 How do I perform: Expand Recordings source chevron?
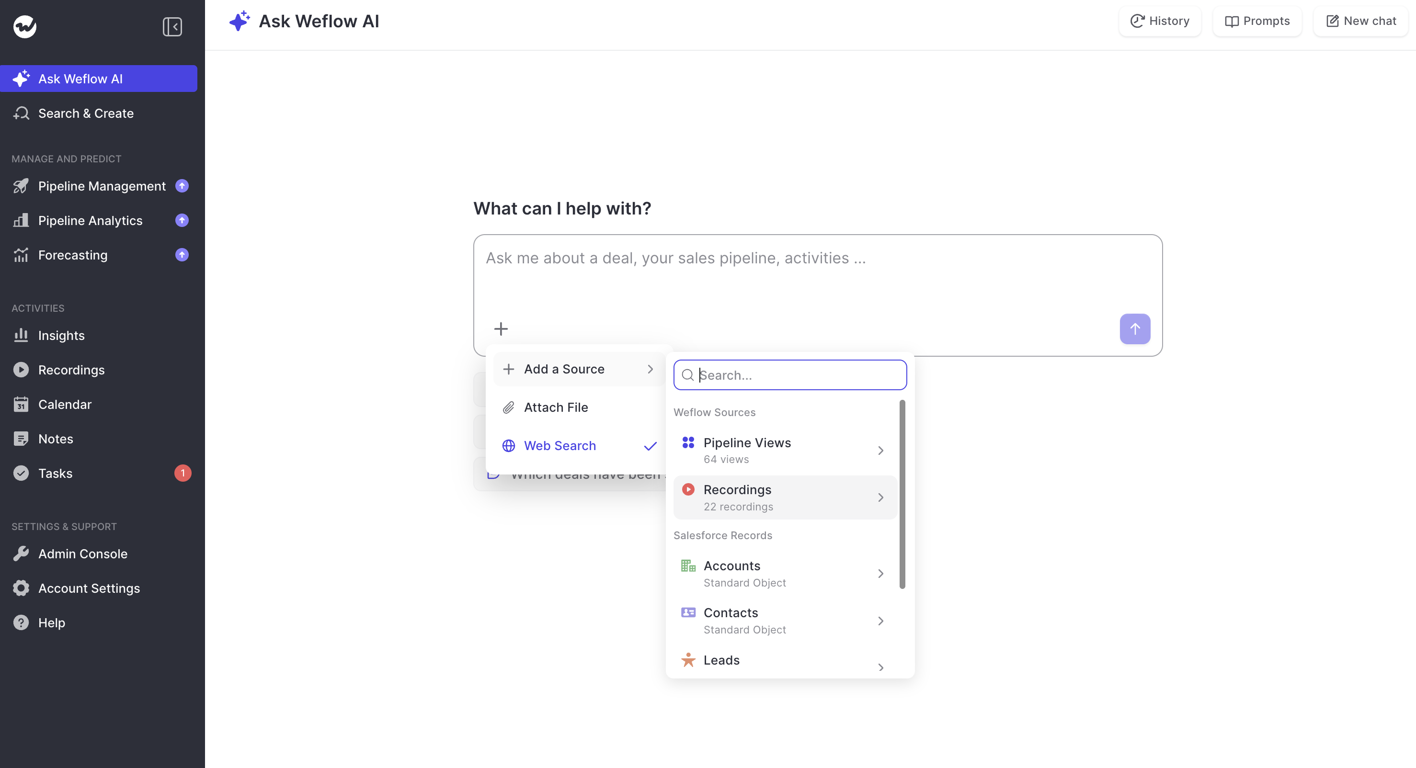point(880,498)
